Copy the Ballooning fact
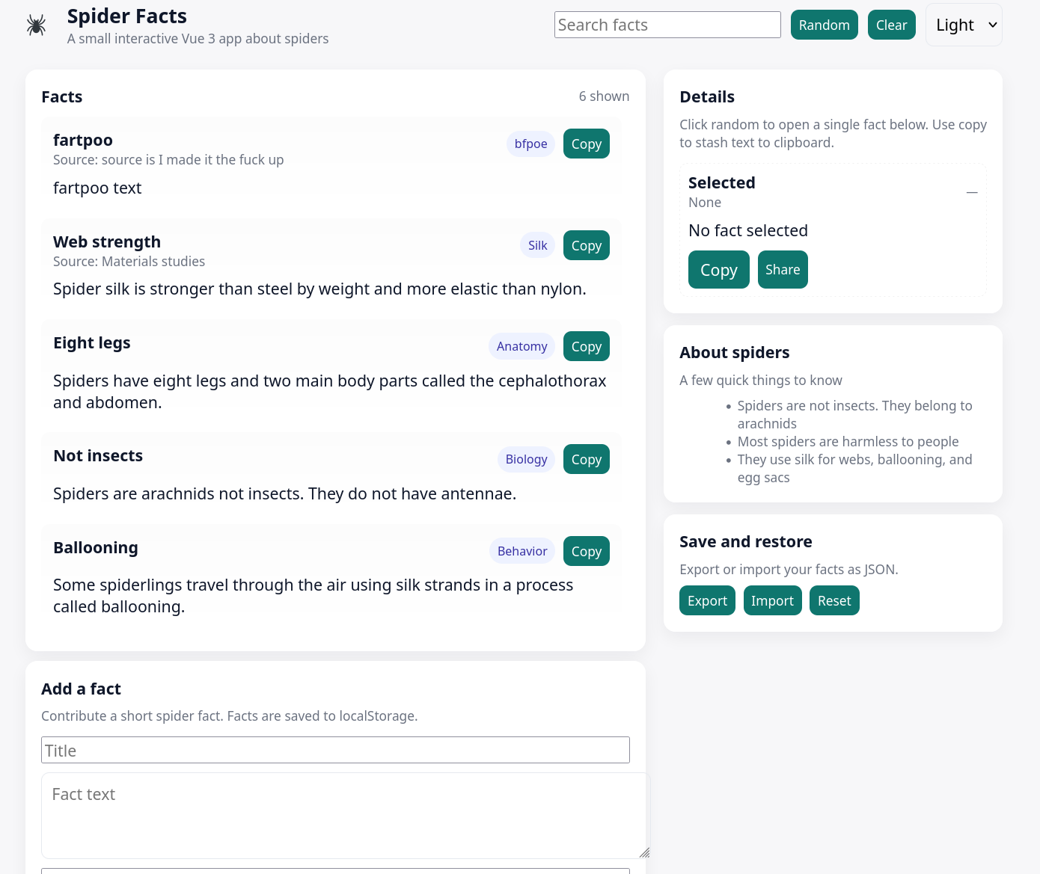1040x874 pixels. (587, 551)
